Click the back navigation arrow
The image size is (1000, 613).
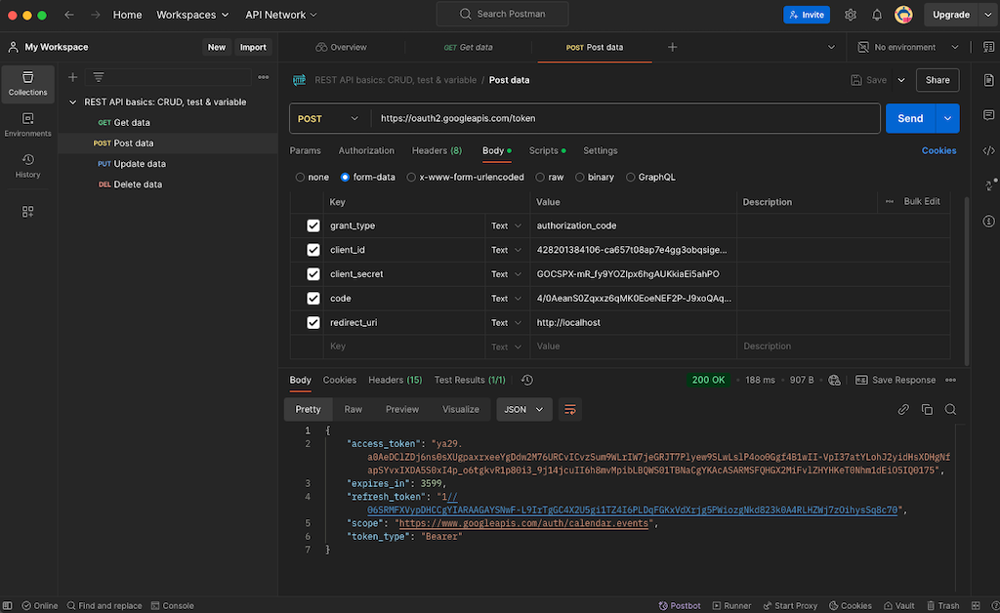(x=69, y=15)
